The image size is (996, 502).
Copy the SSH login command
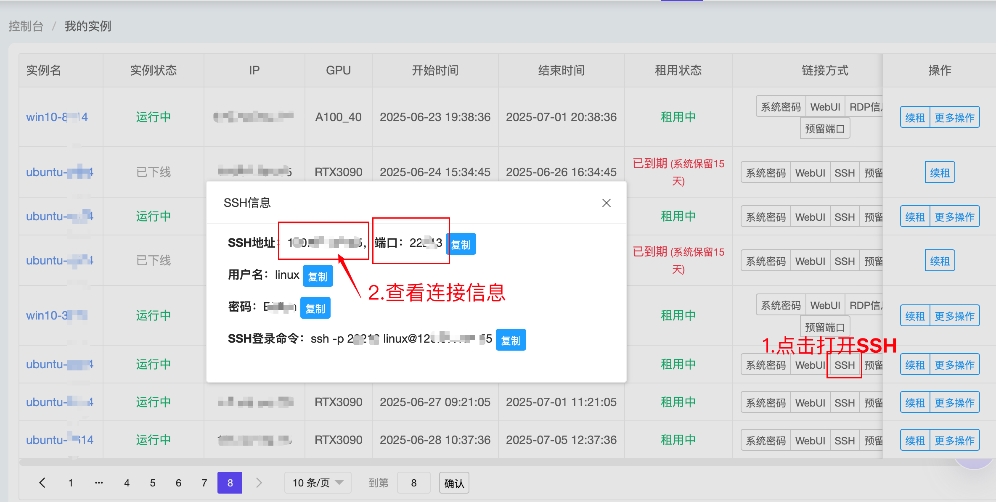(511, 340)
